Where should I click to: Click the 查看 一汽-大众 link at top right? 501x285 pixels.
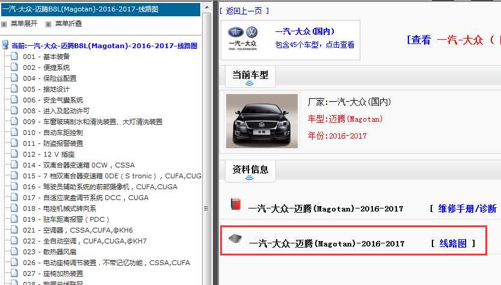pos(453,40)
